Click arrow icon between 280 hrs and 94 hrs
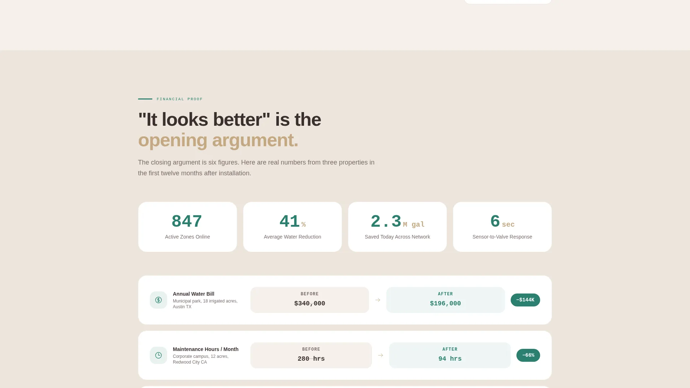 pyautogui.click(x=381, y=355)
